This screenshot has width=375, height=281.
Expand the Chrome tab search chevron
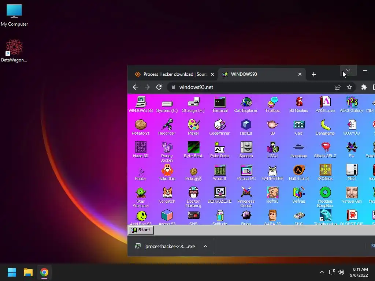coord(348,71)
